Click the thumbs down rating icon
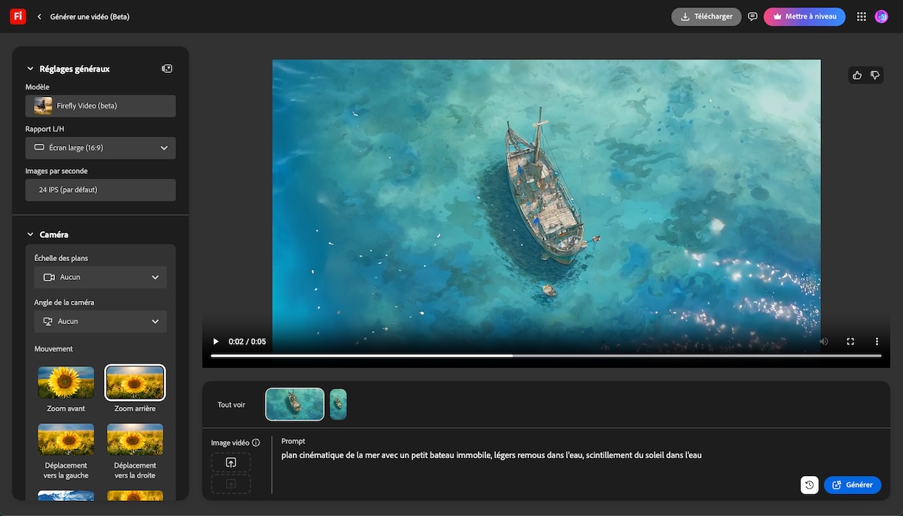Image resolution: width=903 pixels, height=516 pixels. (875, 75)
